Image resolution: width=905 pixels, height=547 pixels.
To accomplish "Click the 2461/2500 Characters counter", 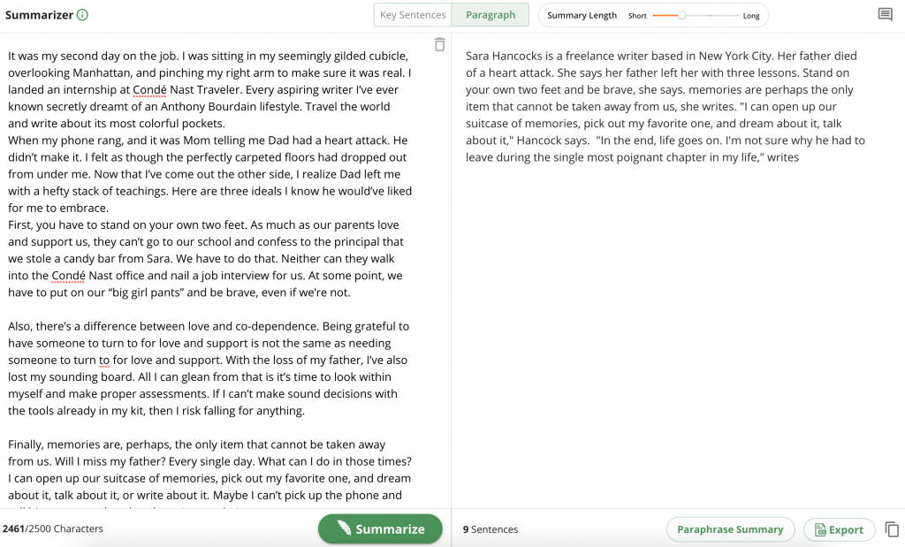I will 52,529.
